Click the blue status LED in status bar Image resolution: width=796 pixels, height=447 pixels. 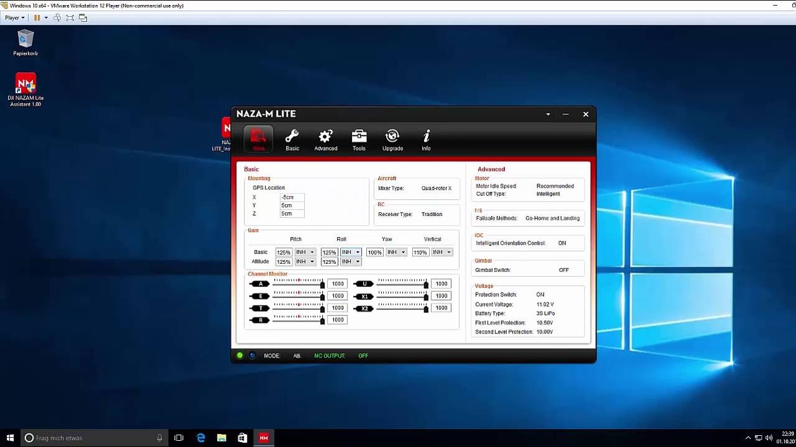252,356
